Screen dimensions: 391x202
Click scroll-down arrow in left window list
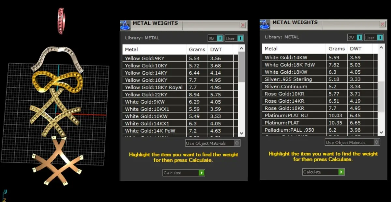(241, 133)
